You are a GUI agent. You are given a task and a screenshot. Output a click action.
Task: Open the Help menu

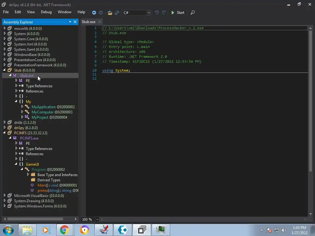(x=81, y=12)
